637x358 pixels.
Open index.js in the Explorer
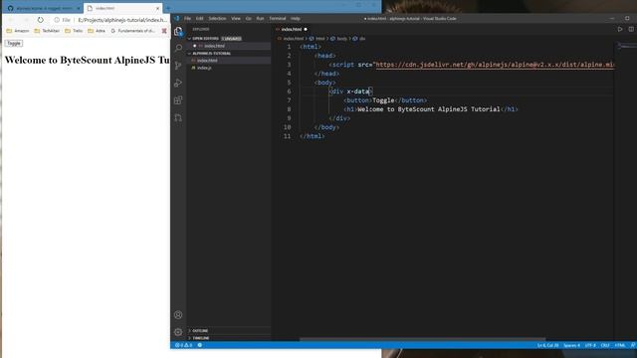tap(228, 68)
